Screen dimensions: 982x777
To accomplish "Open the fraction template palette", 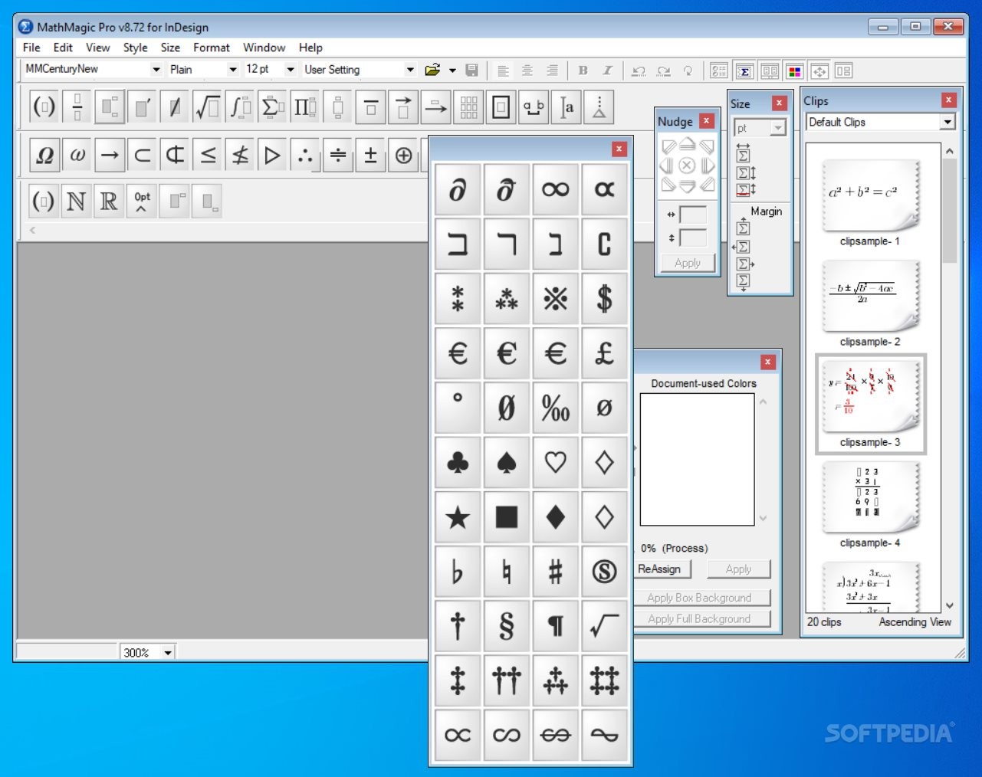I will pos(77,107).
